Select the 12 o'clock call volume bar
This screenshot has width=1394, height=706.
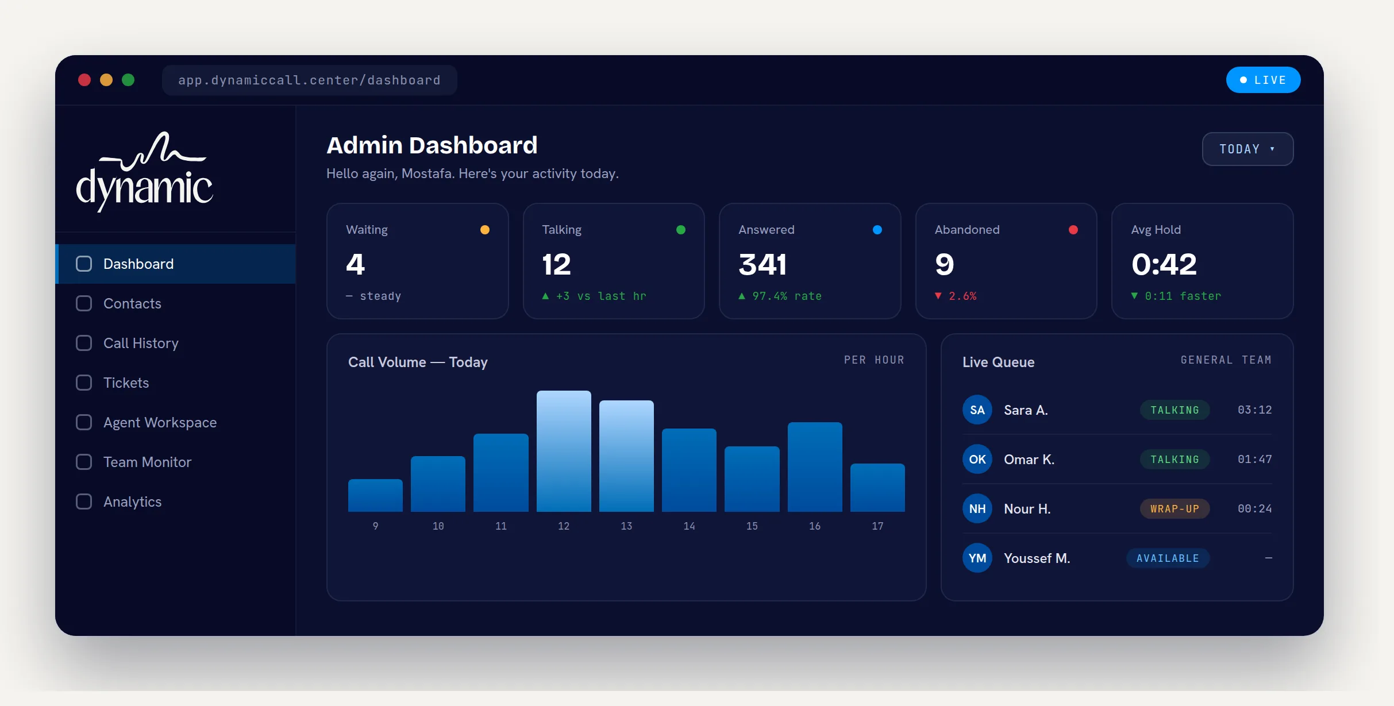point(564,451)
